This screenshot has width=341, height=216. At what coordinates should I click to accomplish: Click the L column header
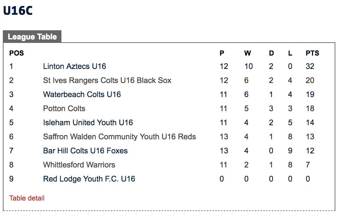tap(290, 53)
